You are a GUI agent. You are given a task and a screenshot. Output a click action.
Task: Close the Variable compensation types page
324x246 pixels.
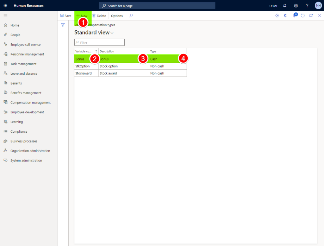coord(320,16)
